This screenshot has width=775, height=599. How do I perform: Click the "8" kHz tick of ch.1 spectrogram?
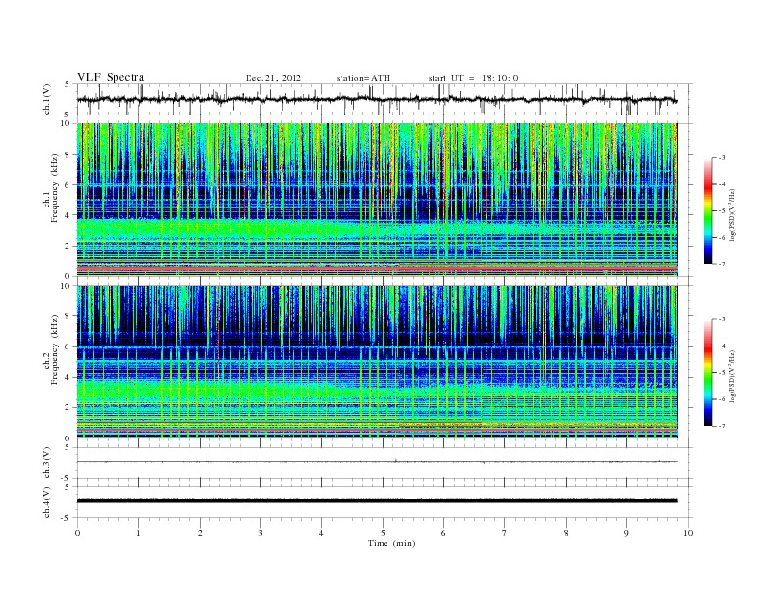tap(68, 155)
